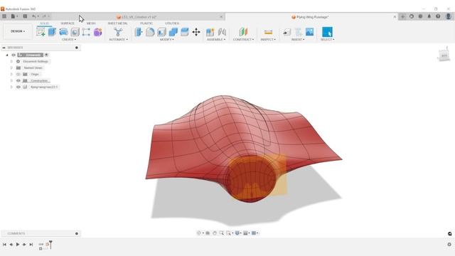Image resolution: width=455 pixels, height=256 pixels.
Task: Select the Hole tool icon
Action: tap(75, 32)
